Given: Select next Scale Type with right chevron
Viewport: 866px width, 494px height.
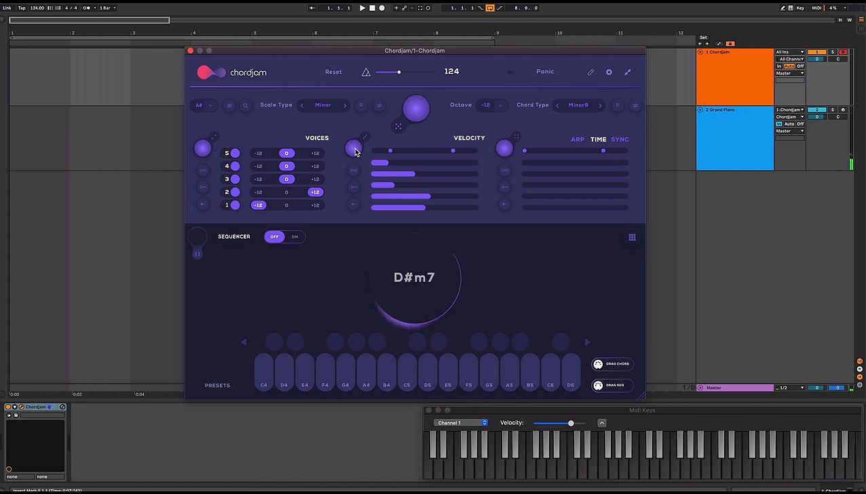Looking at the screenshot, I should pyautogui.click(x=345, y=105).
